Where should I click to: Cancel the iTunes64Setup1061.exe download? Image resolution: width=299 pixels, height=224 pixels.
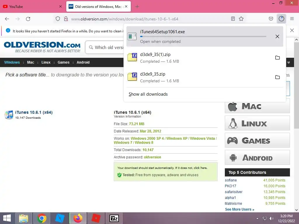[277, 36]
